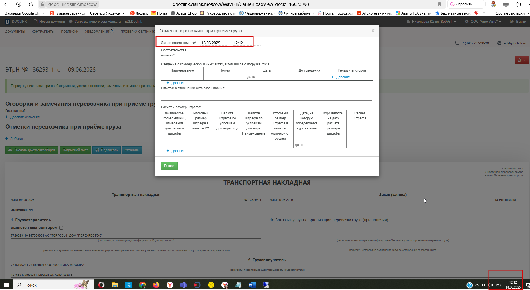Click the Подписать button
This screenshot has width=530, height=290.
click(107, 150)
